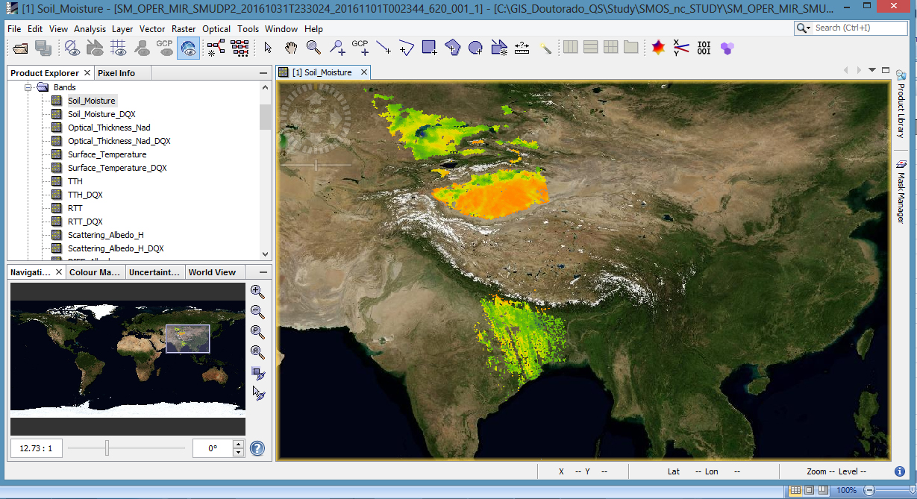Toggle the World Map overlay button
The height and width of the screenshot is (499, 917).
pos(188,48)
